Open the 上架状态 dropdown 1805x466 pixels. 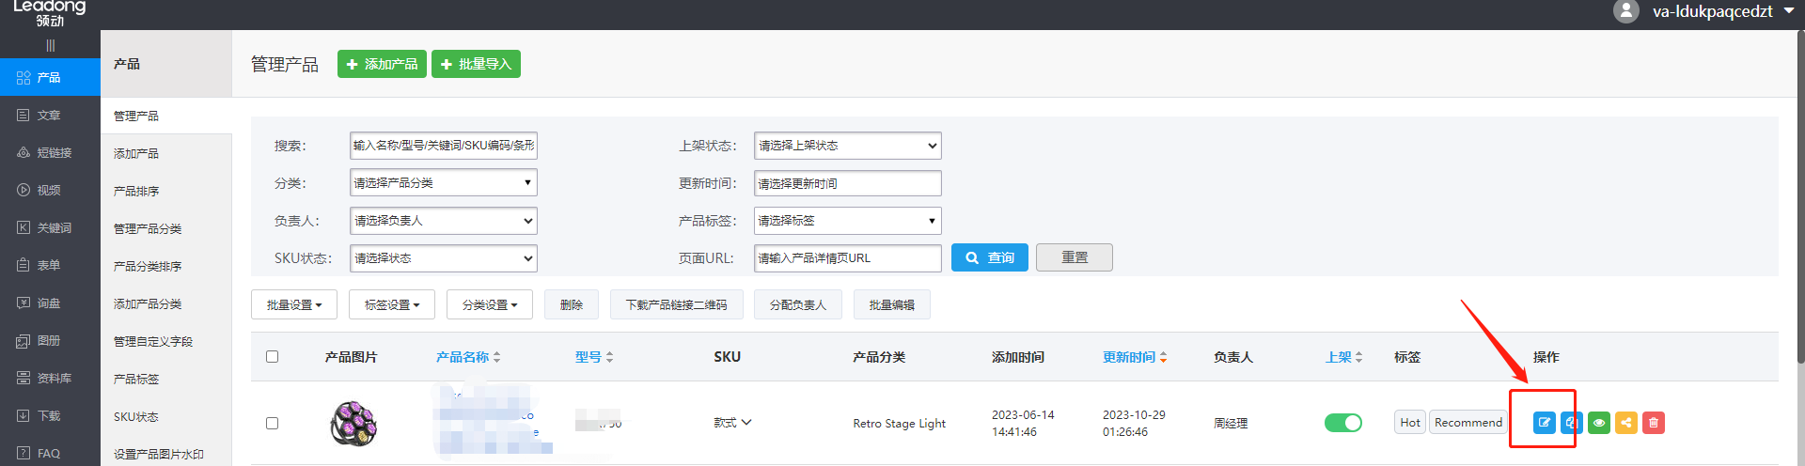pos(847,146)
